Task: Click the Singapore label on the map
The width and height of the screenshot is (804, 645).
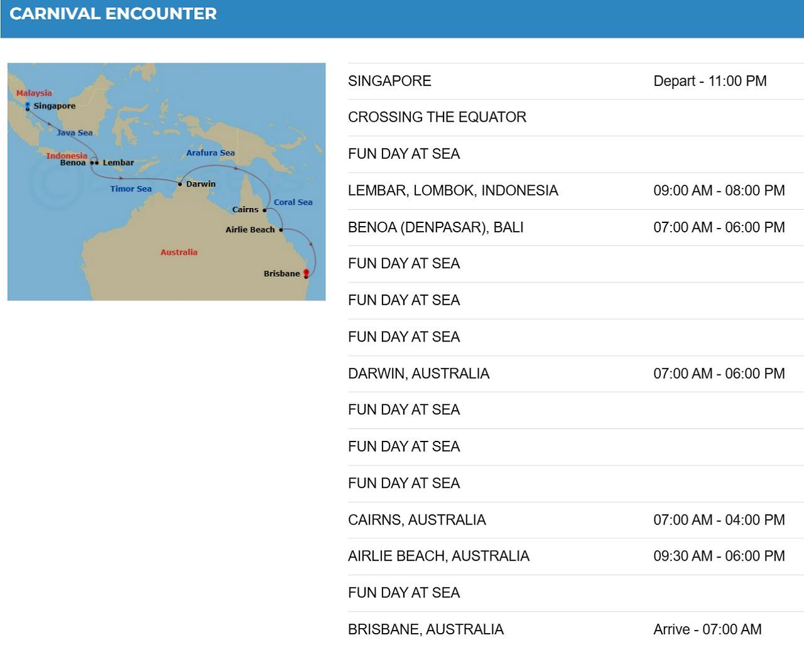Action: [55, 106]
